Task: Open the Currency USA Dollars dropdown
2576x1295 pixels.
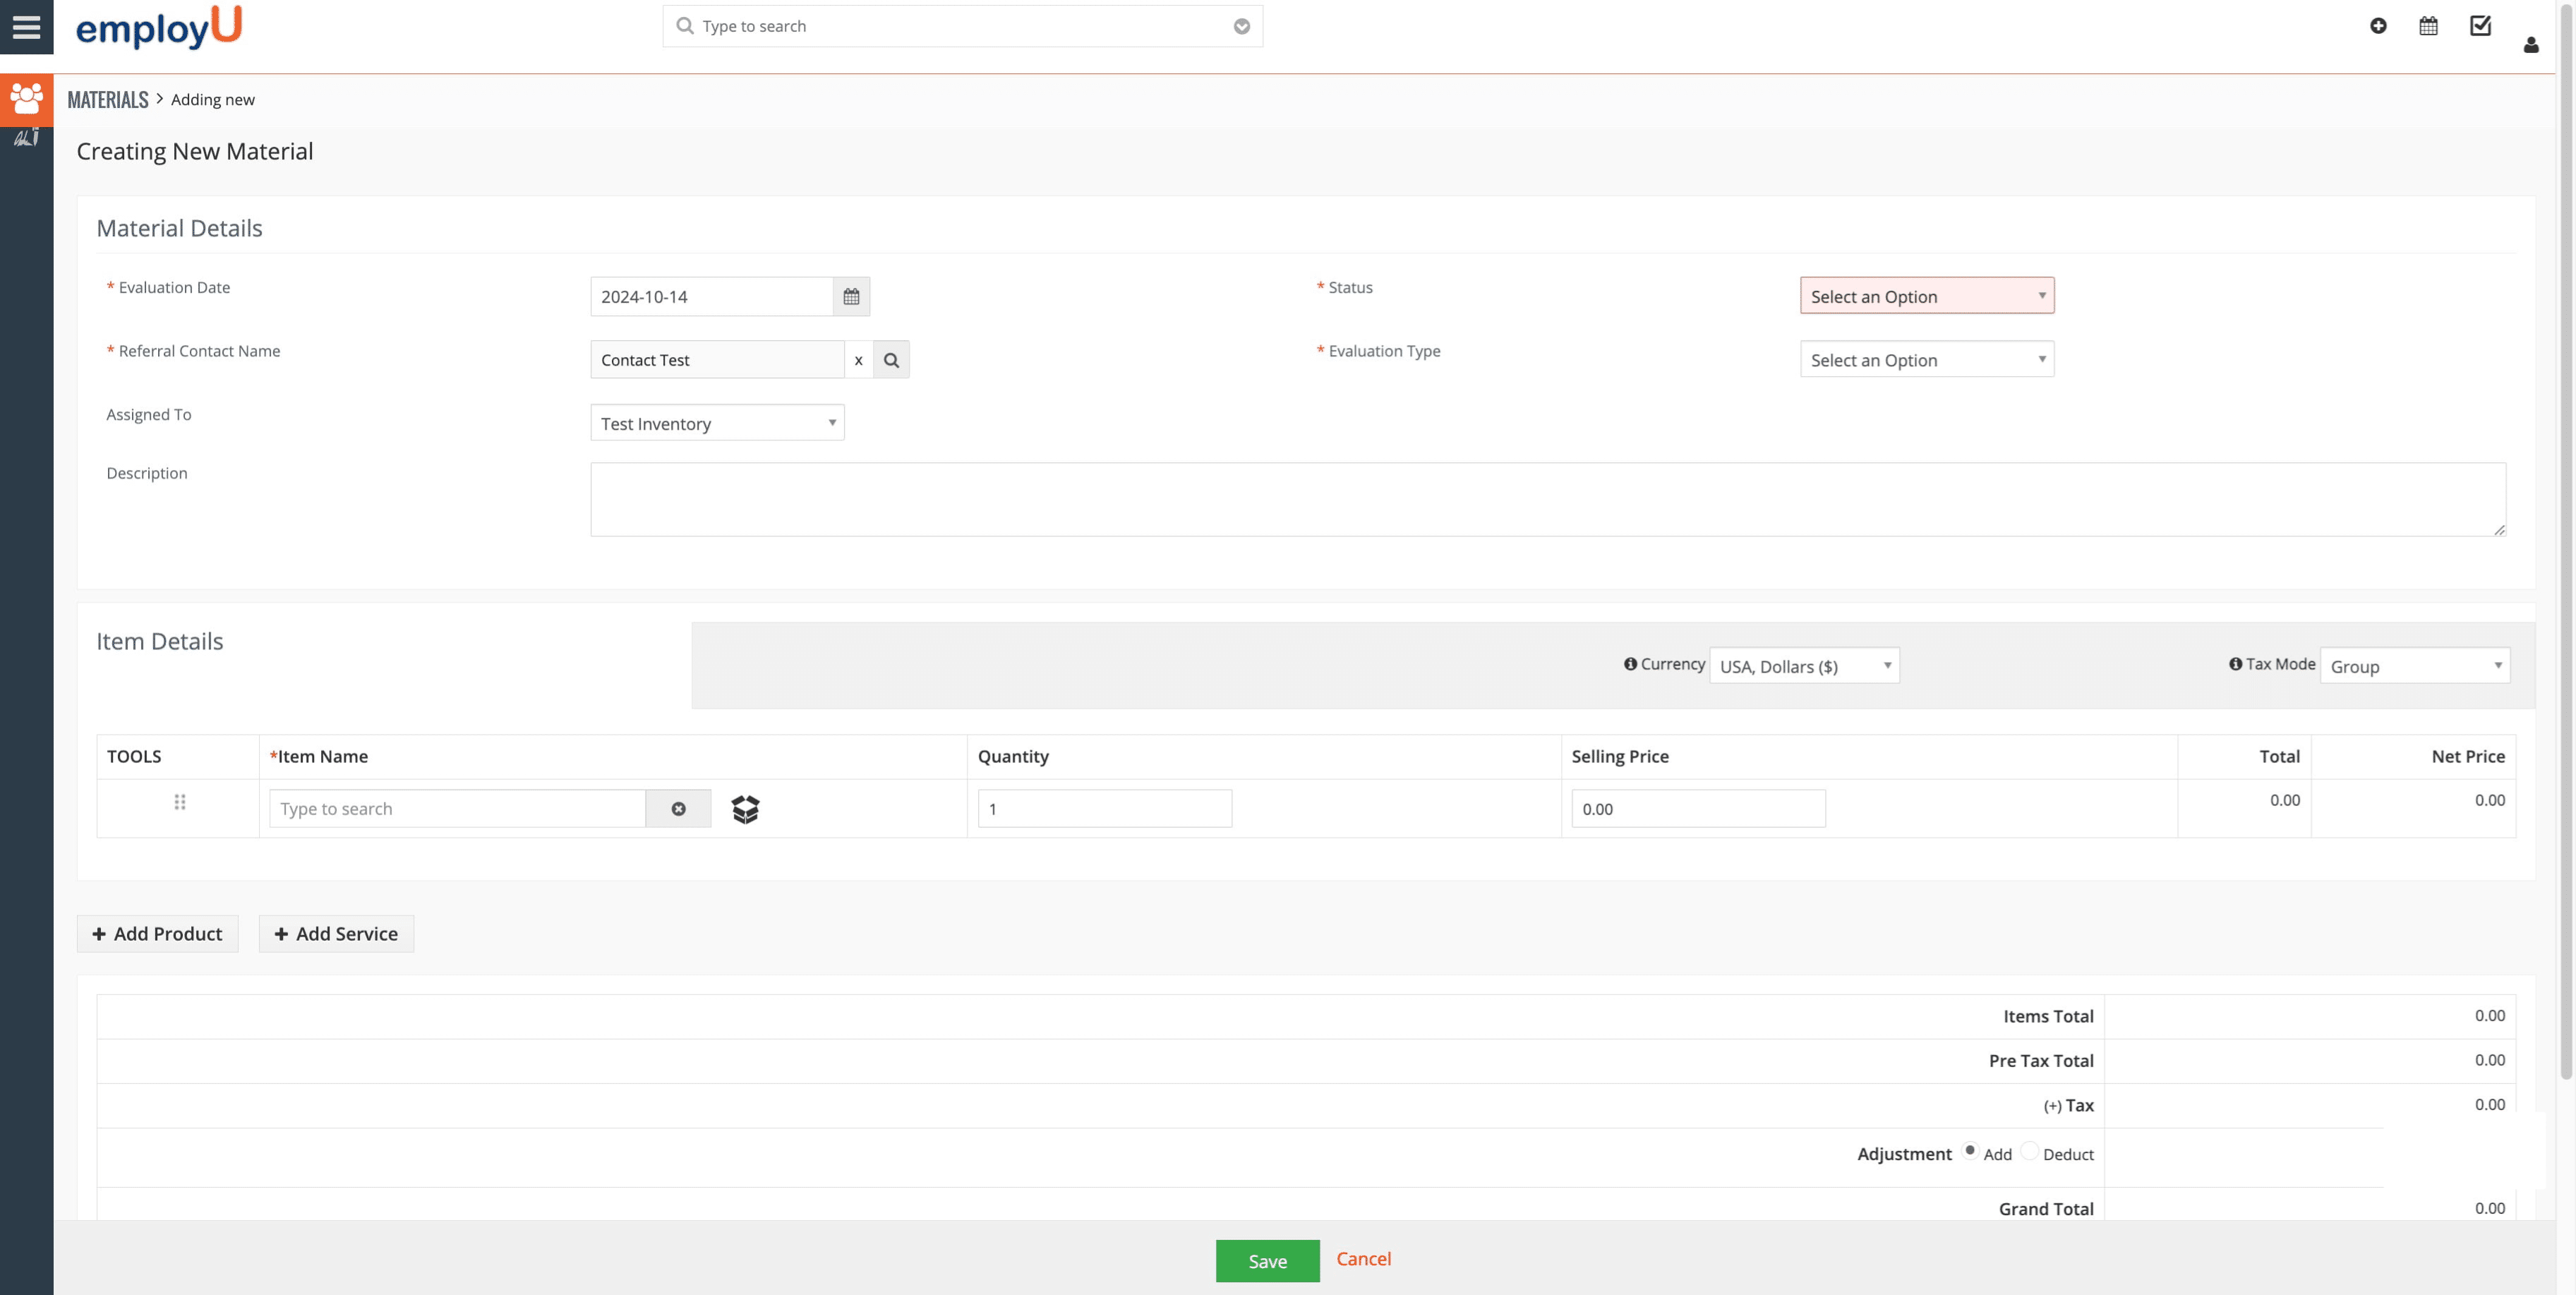Action: (1804, 666)
